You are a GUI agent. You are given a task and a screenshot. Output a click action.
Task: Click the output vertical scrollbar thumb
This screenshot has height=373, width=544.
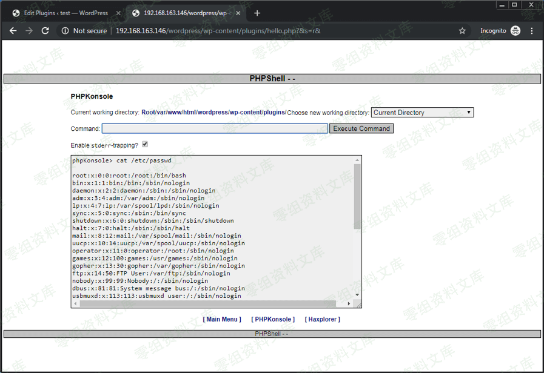[357, 197]
